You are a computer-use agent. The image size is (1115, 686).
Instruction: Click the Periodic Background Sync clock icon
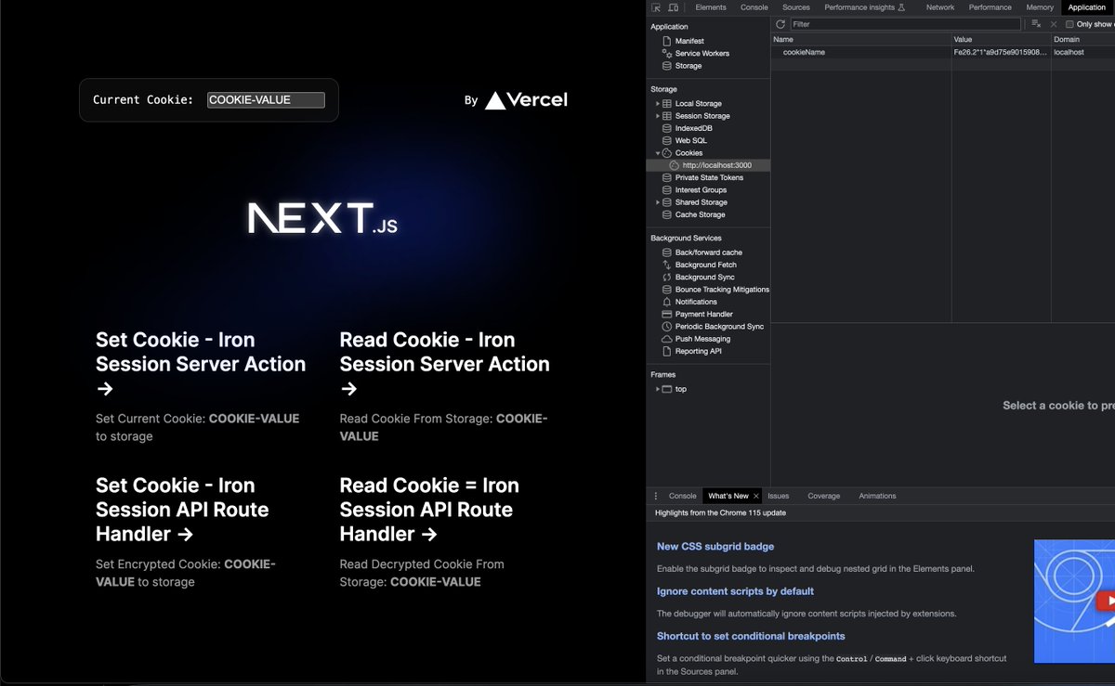667,327
